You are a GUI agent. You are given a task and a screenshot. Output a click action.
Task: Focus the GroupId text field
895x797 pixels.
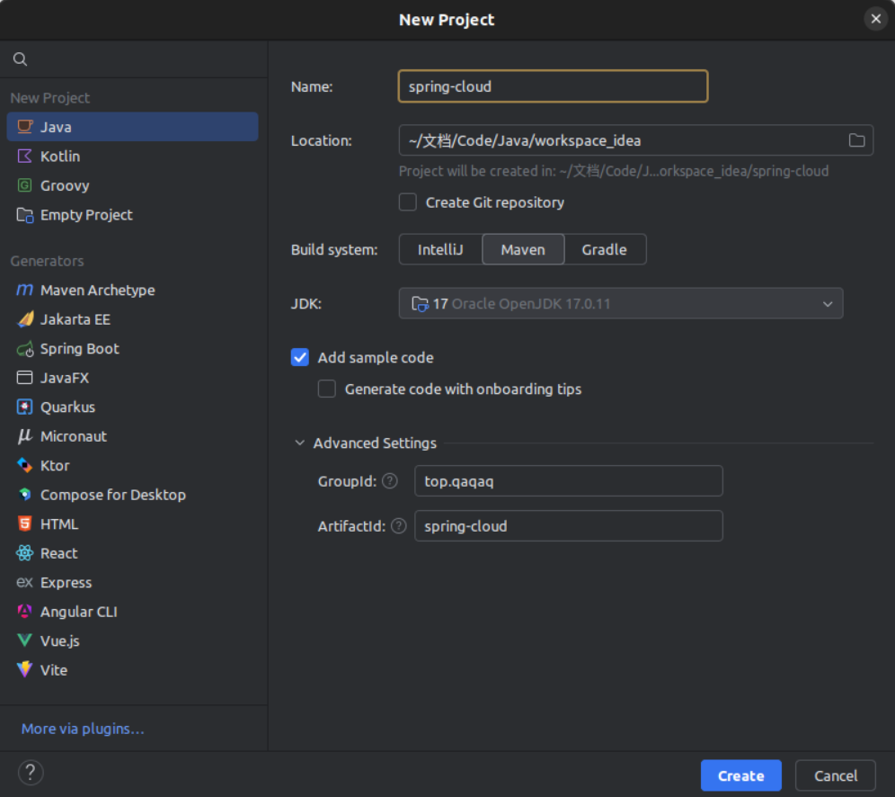click(x=569, y=481)
